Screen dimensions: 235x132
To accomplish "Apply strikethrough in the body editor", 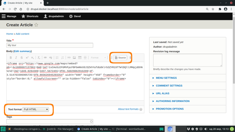I will click(x=22, y=58).
